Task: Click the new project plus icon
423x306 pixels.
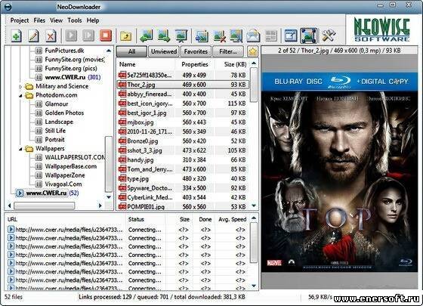Action: coord(16,36)
